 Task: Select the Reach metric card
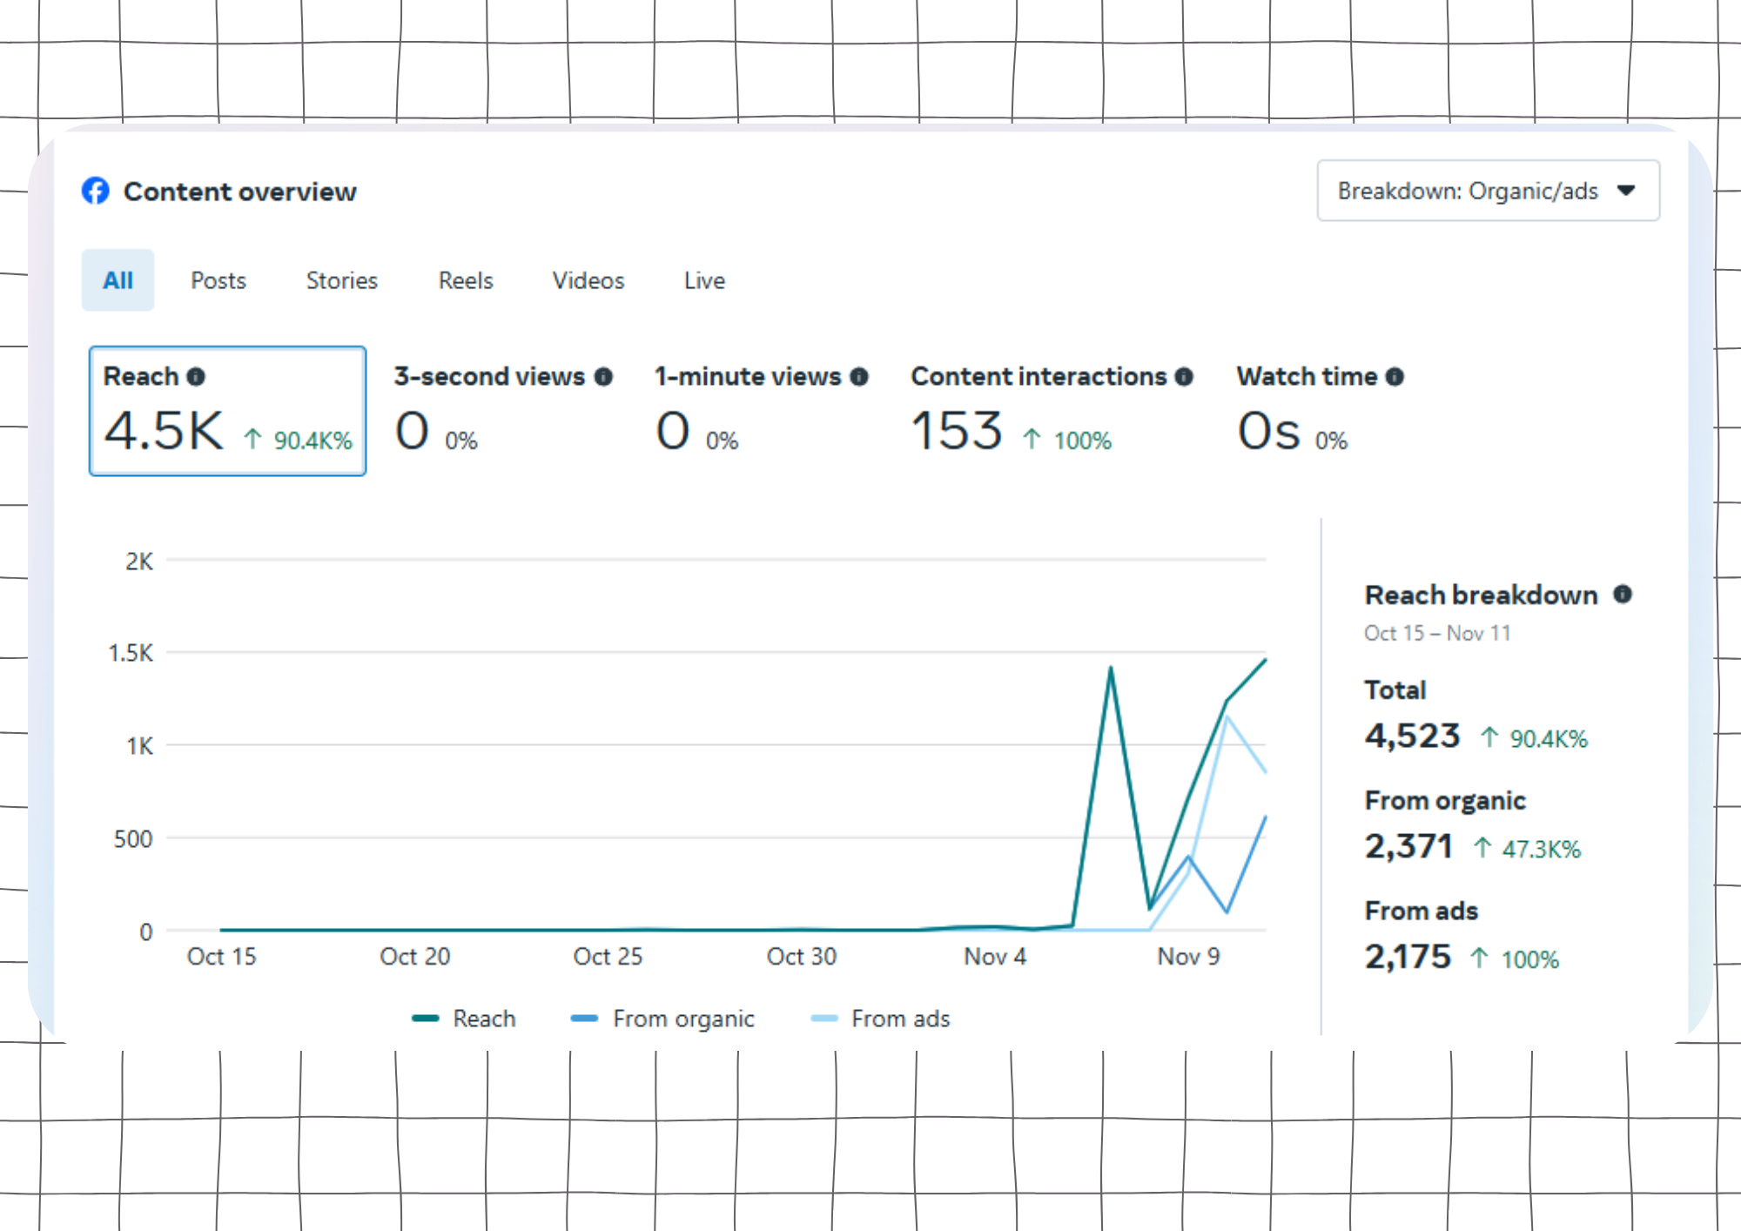(227, 411)
